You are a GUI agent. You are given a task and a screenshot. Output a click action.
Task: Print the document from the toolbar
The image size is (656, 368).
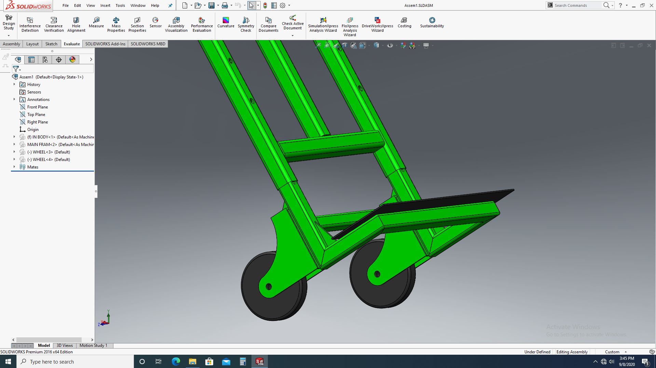224,5
